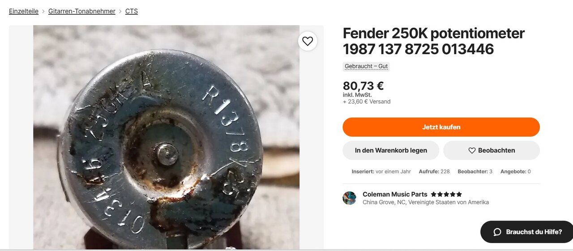The width and height of the screenshot is (573, 251).
Task: Open Coleman Music Parts shop link
Action: pos(395,194)
